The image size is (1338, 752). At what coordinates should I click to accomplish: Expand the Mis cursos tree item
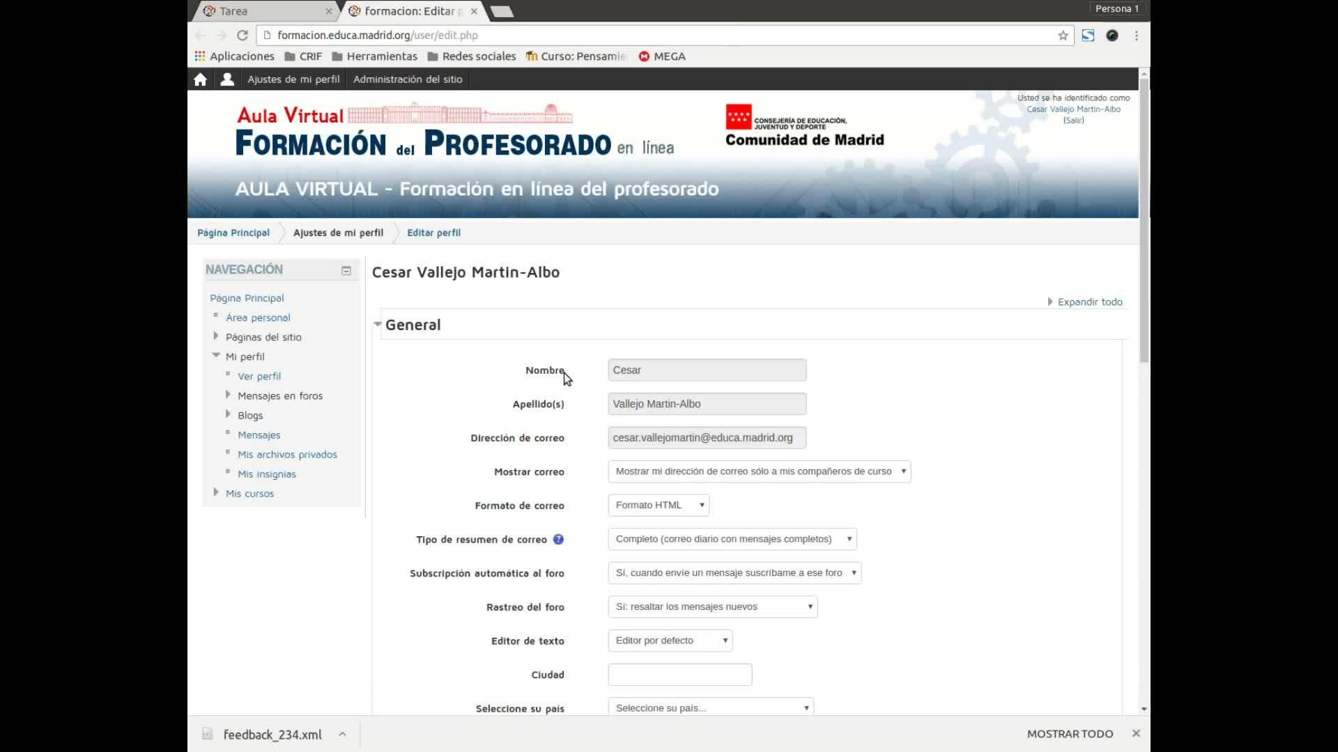pyautogui.click(x=216, y=492)
